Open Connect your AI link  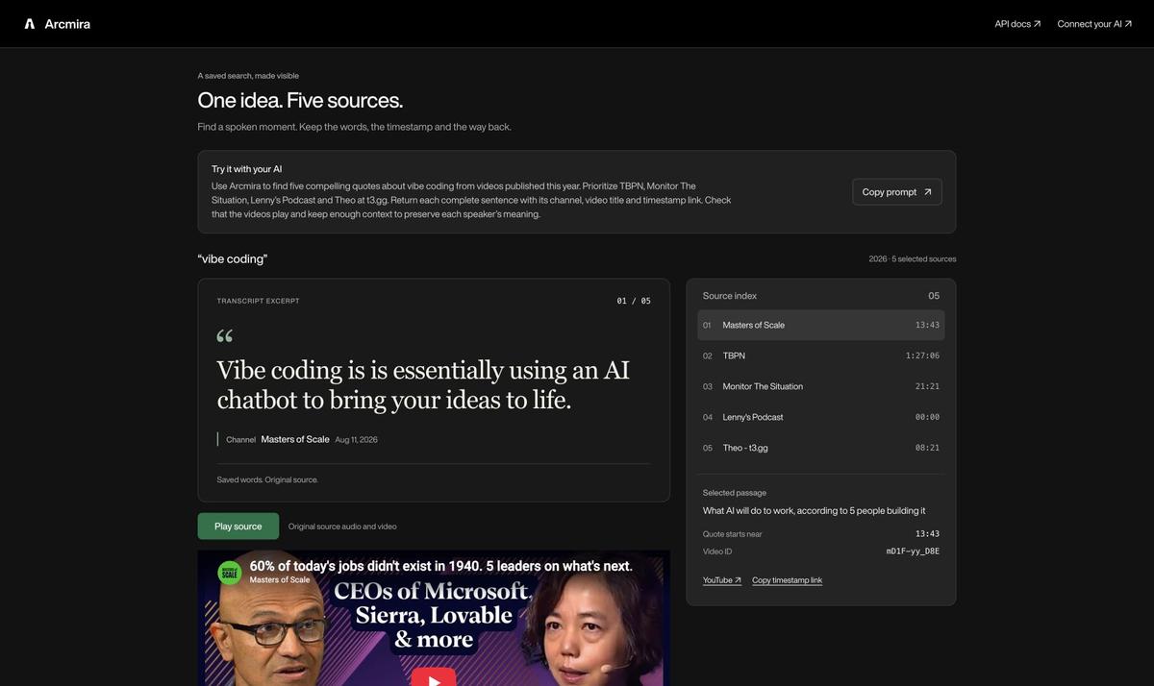pos(1094,24)
